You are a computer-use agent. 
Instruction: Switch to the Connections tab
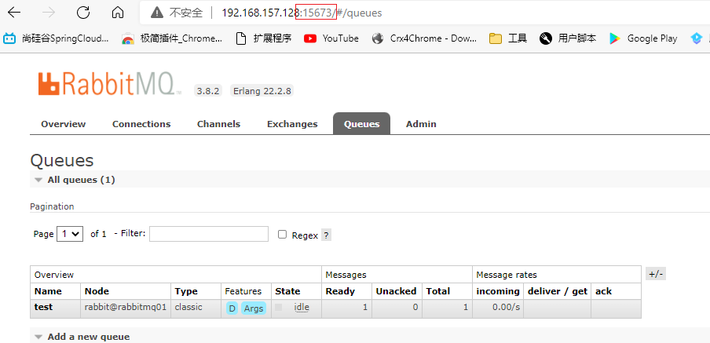141,124
